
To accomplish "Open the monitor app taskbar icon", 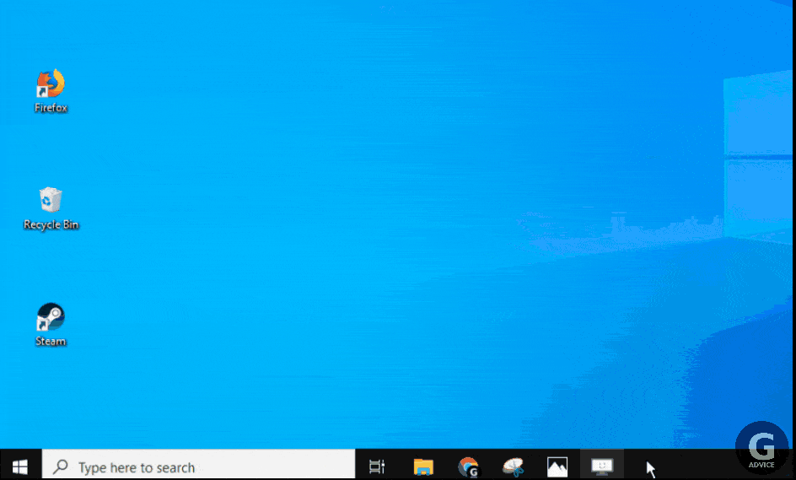I will coord(602,466).
